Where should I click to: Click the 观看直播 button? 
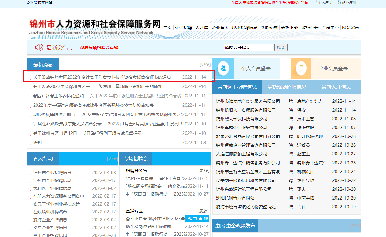tap(197, 219)
